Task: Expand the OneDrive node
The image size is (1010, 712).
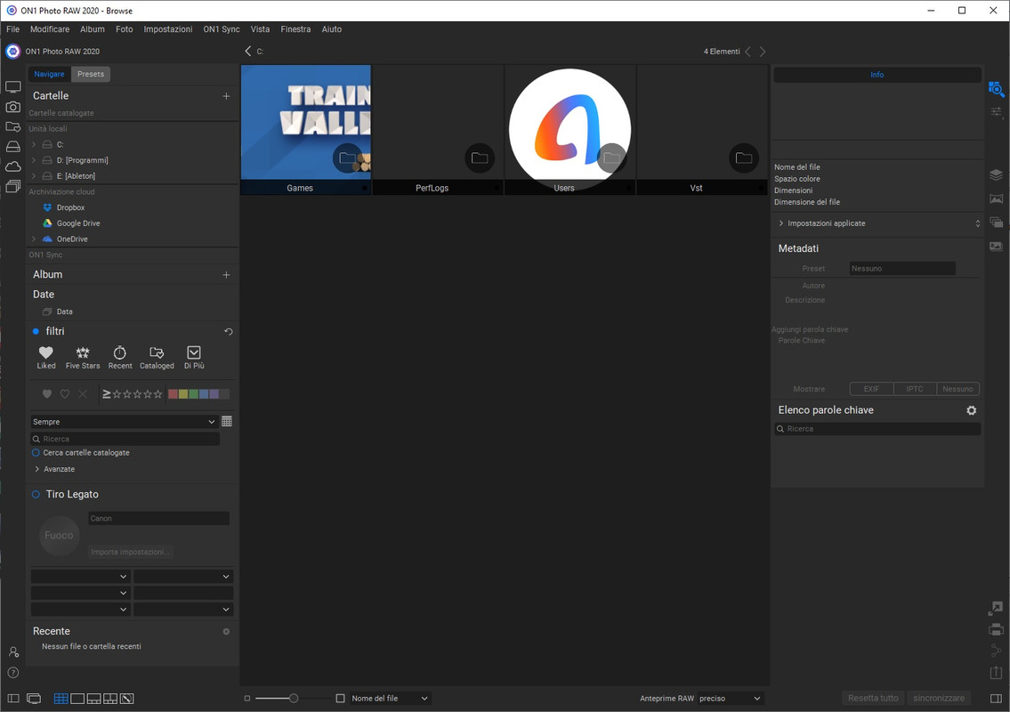Action: coord(34,239)
